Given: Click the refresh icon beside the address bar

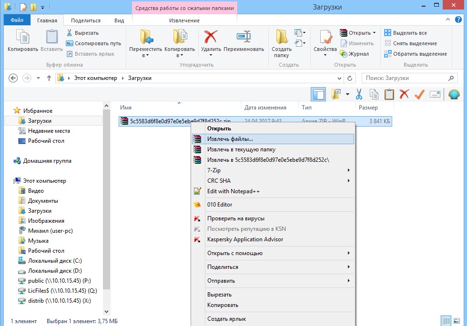Looking at the screenshot, I should [x=350, y=78].
